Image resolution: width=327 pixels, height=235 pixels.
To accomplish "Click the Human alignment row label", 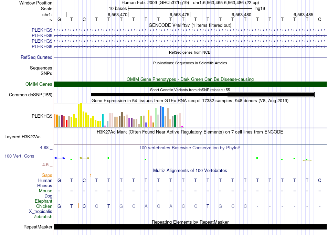I will [45, 180].
